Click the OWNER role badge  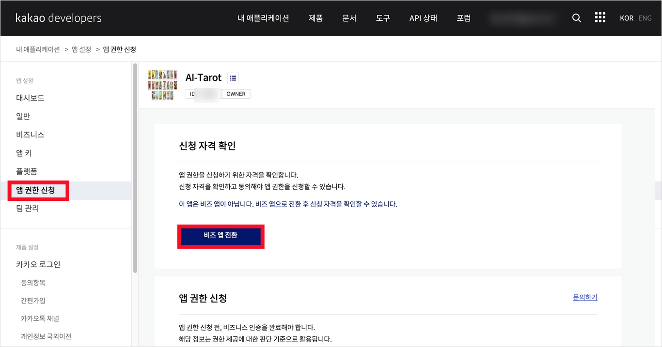point(236,94)
